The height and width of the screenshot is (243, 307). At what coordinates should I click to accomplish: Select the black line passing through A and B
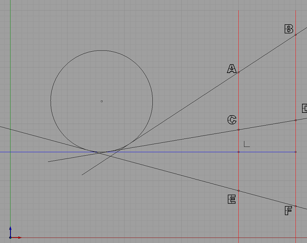[x=195, y=101]
